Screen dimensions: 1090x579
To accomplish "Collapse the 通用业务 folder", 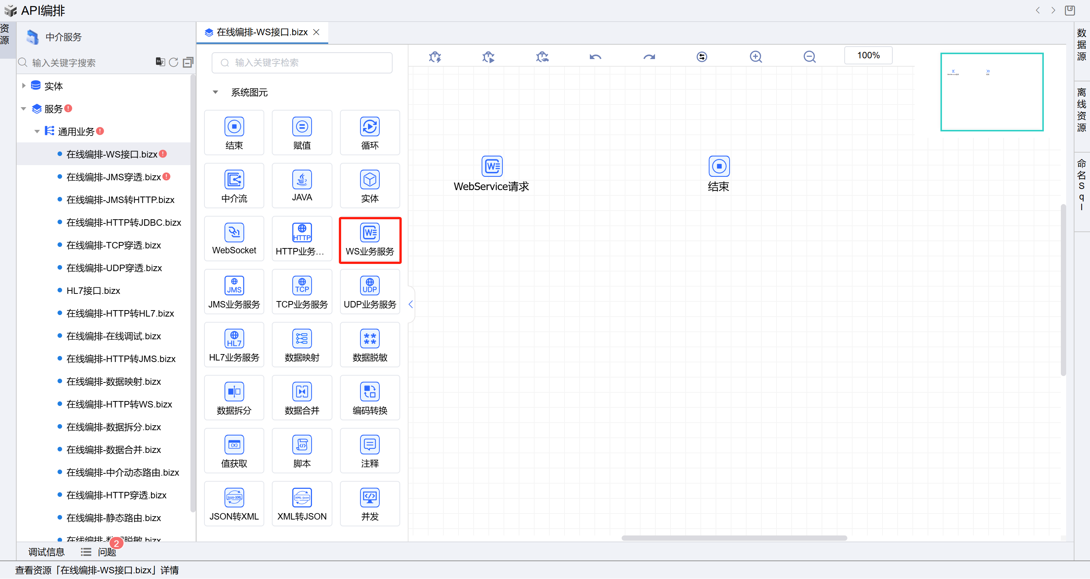I will click(x=37, y=132).
